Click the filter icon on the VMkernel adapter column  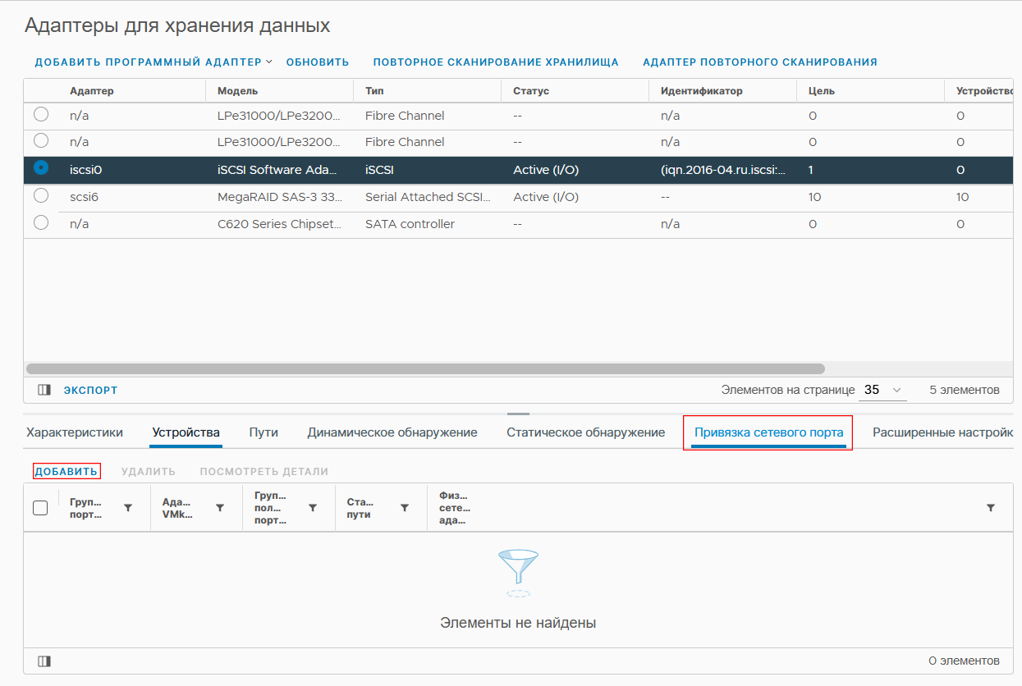point(219,508)
